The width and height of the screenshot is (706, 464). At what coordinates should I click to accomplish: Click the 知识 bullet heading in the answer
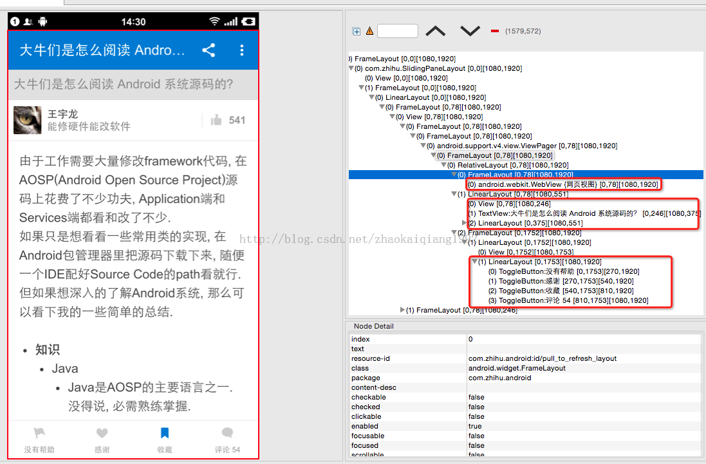click(48, 350)
